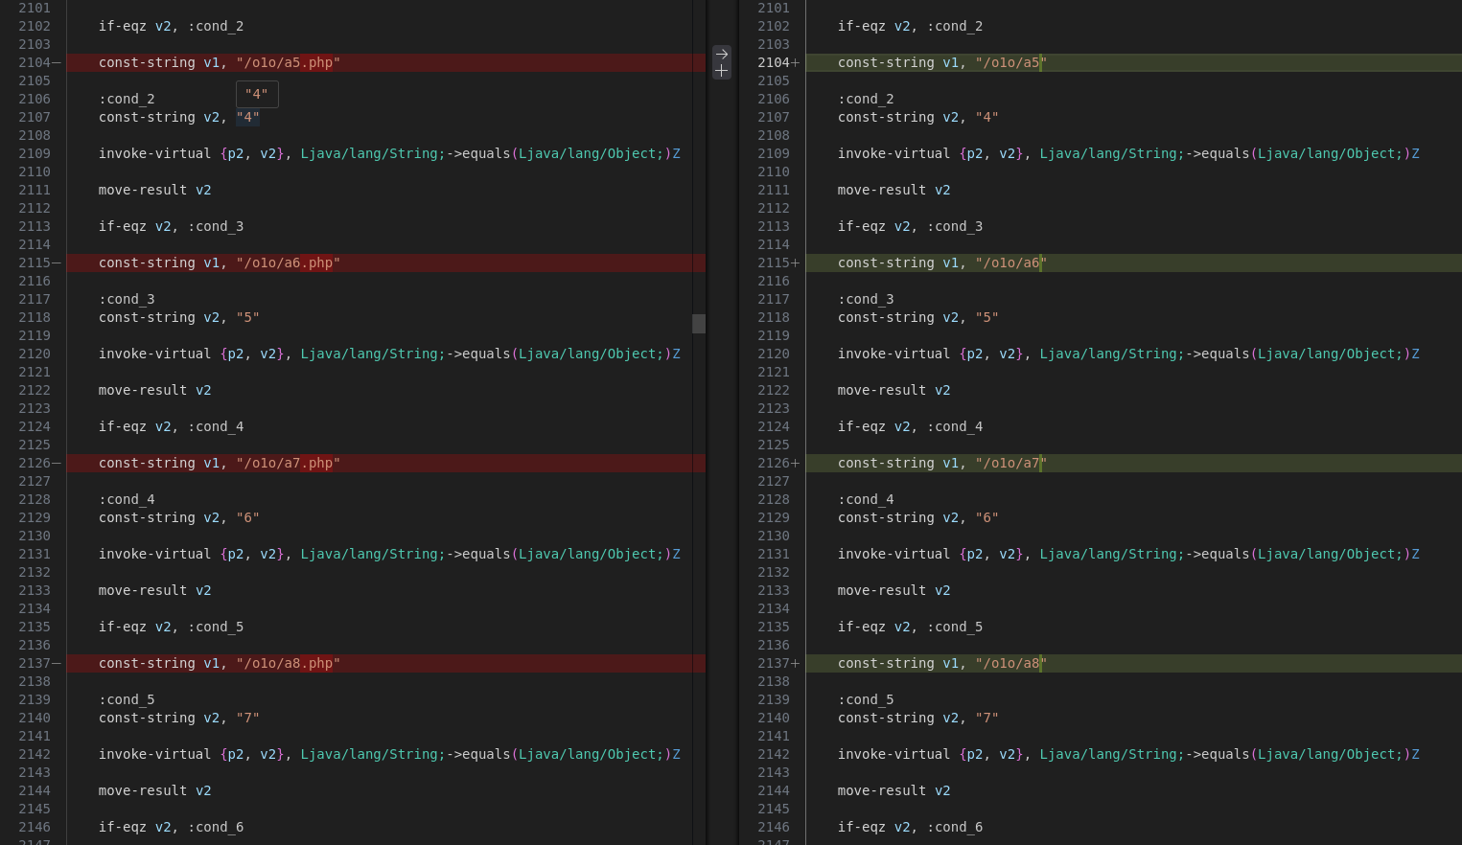Click "move-result v2" on line 2111 left pane
This screenshot has width=1462, height=845.
[x=155, y=190]
